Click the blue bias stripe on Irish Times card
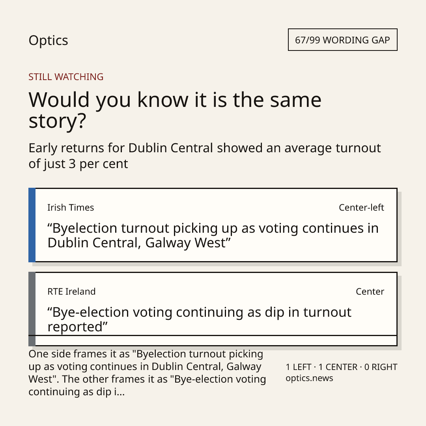Viewport: 426px width, 426px height. point(32,225)
